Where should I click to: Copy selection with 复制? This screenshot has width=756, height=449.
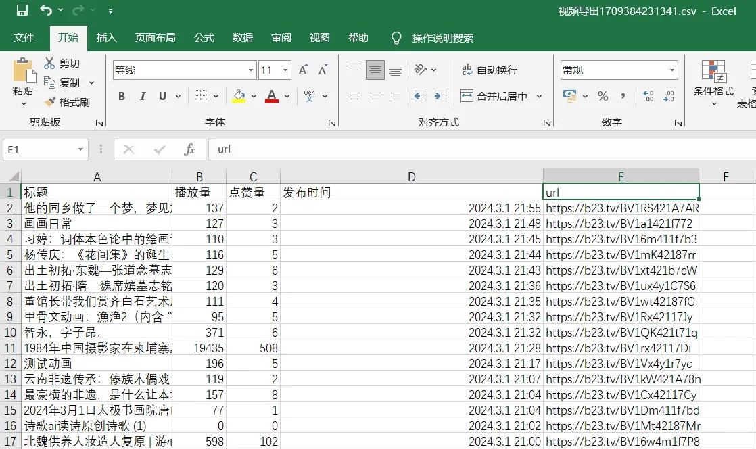click(x=62, y=82)
